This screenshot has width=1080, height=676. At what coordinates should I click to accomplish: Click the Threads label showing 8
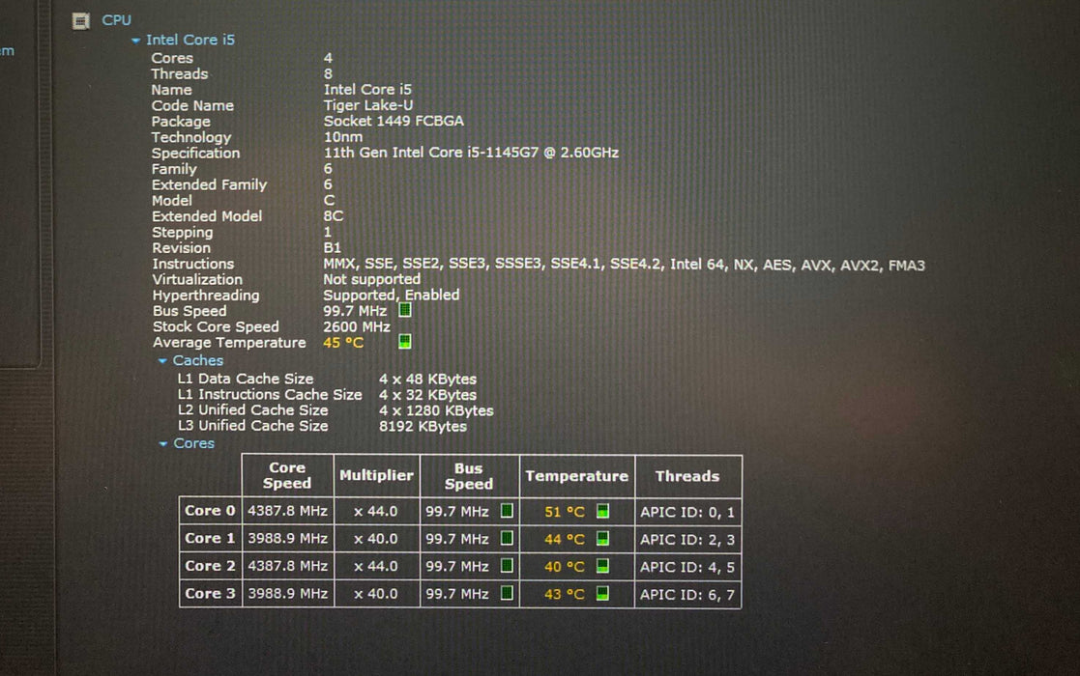coord(180,73)
